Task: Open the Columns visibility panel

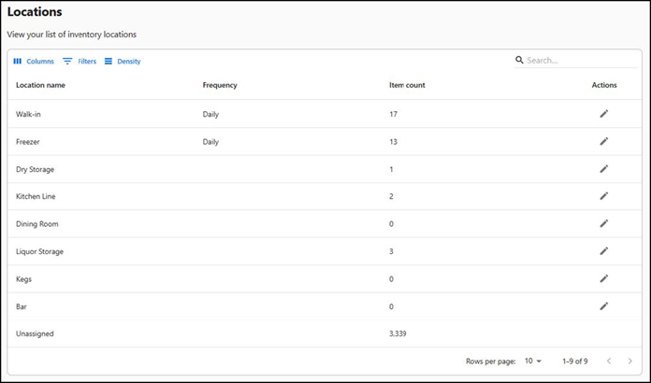Action: [x=34, y=62]
